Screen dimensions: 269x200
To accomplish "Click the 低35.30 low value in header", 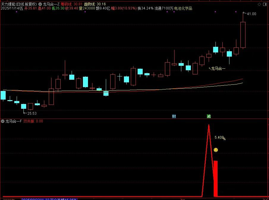I will click(58, 8).
